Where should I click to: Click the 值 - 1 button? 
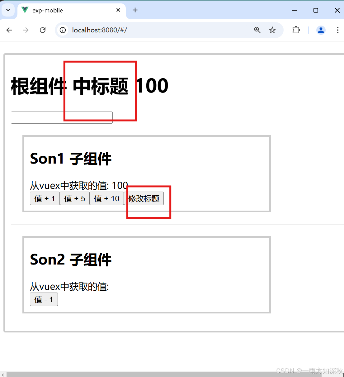(x=44, y=299)
